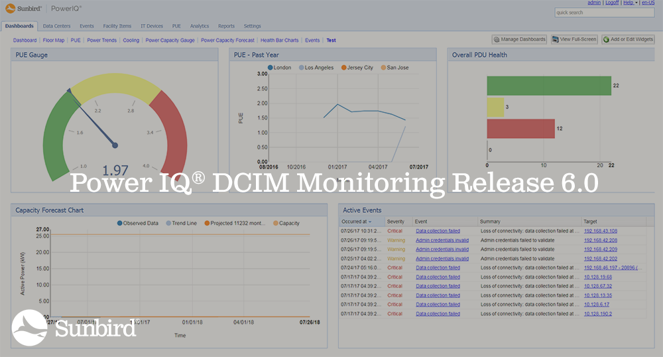The height and width of the screenshot is (357, 663).
Task: Click the Logoff link
Action: pyautogui.click(x=612, y=3)
